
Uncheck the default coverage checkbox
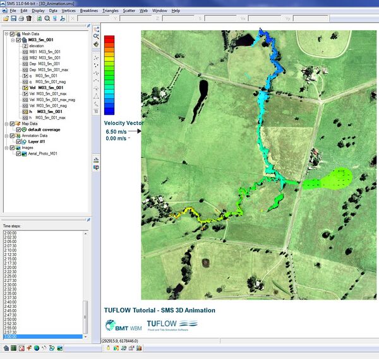17,129
